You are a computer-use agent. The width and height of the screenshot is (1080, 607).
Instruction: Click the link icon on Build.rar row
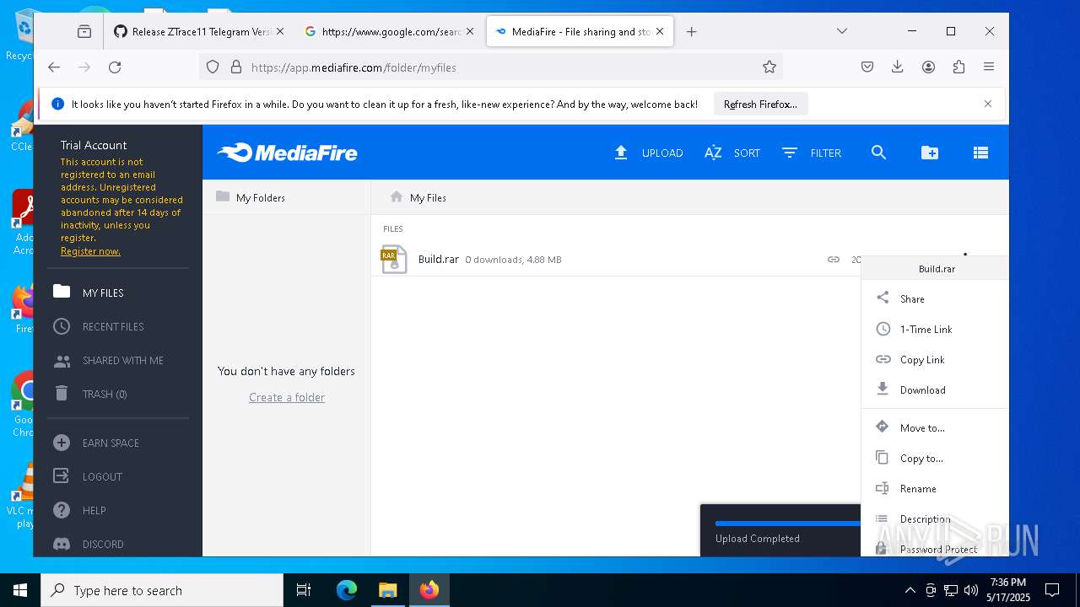pyautogui.click(x=834, y=260)
